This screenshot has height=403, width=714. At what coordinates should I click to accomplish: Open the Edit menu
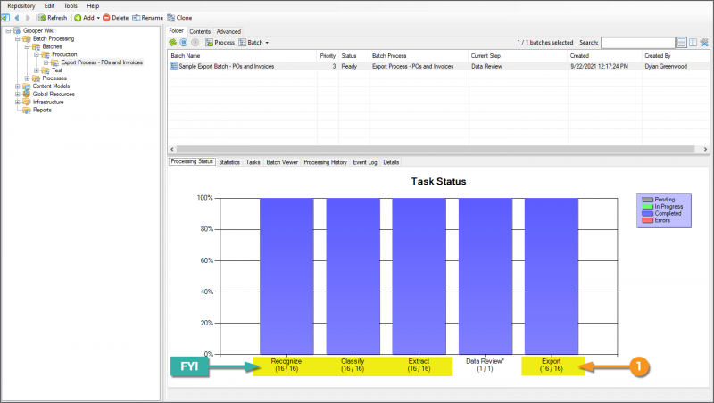[x=49, y=6]
